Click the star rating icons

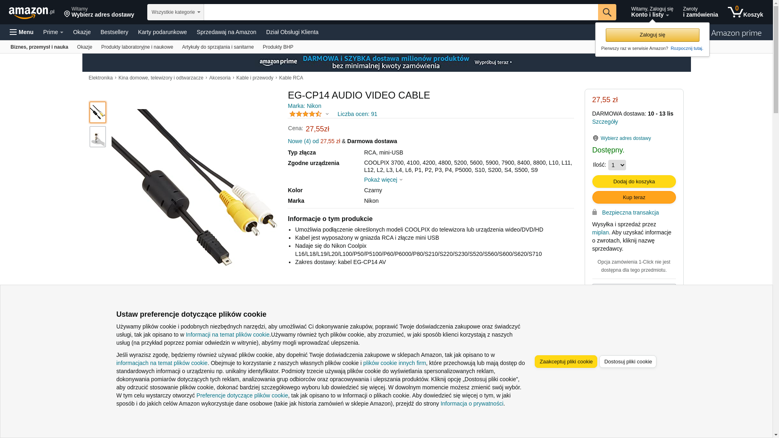(306, 114)
